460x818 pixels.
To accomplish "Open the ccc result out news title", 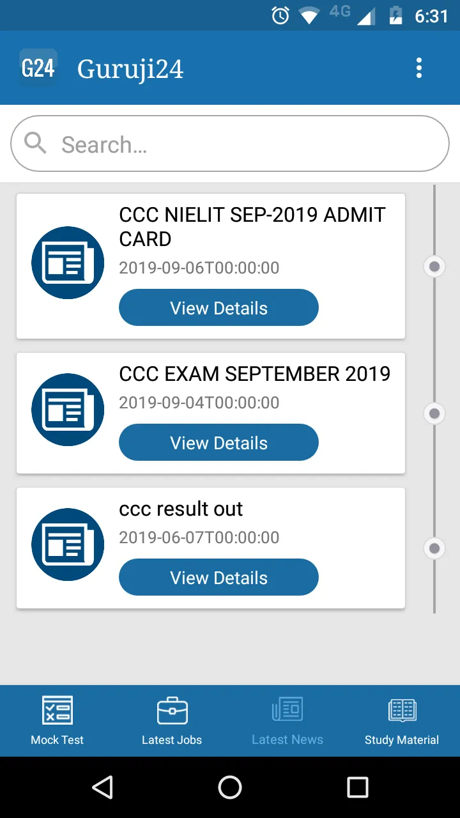I will (x=181, y=509).
